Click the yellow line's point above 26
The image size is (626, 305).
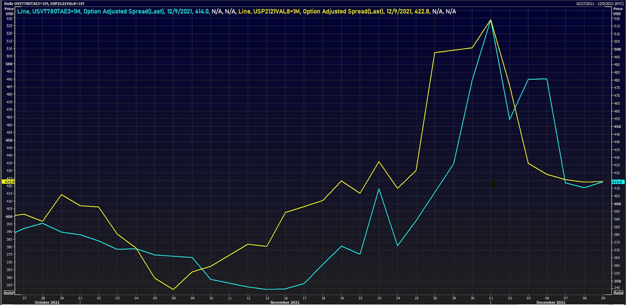point(435,52)
